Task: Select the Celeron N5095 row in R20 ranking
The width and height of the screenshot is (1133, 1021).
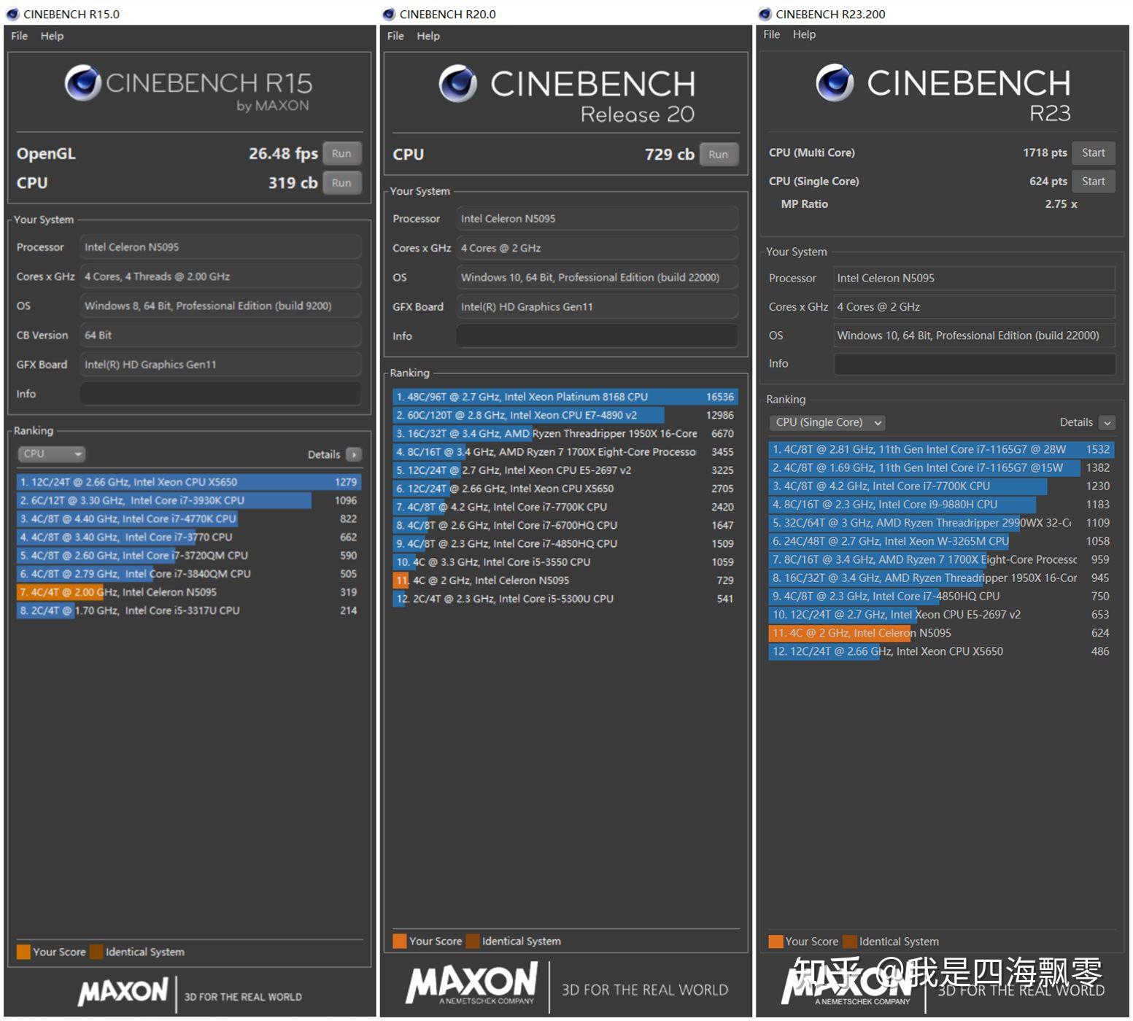Action: pos(565,581)
